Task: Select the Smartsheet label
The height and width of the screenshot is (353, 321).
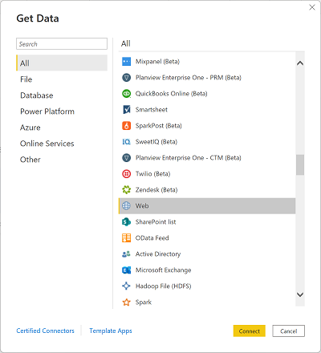Action: 152,110
